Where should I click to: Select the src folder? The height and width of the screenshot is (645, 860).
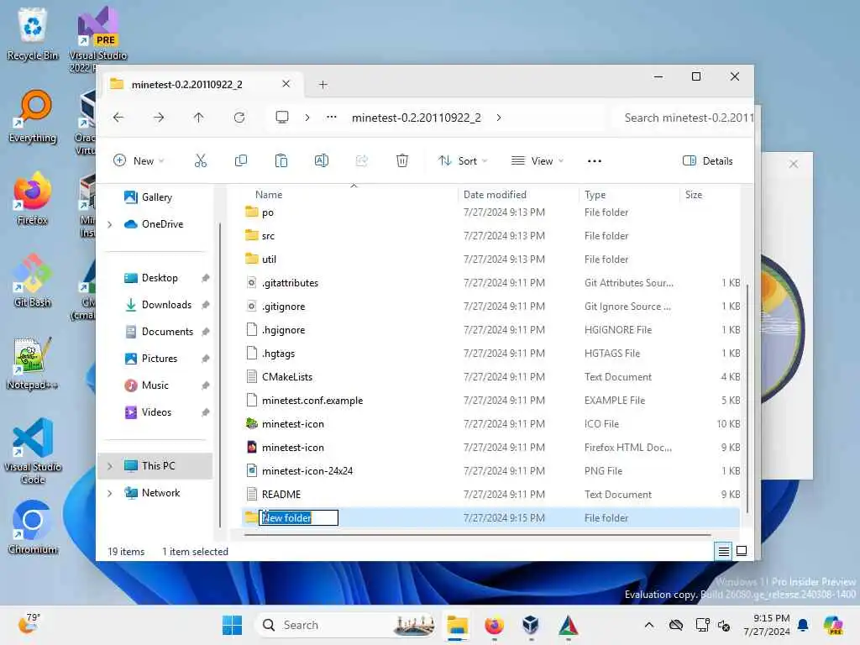491,236
